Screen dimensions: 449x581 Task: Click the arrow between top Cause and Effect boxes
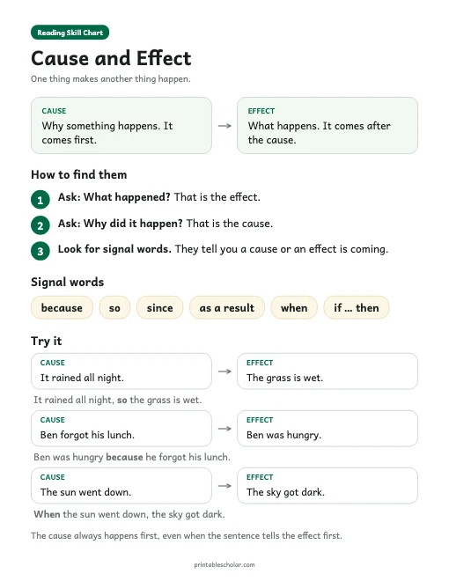[x=224, y=126]
